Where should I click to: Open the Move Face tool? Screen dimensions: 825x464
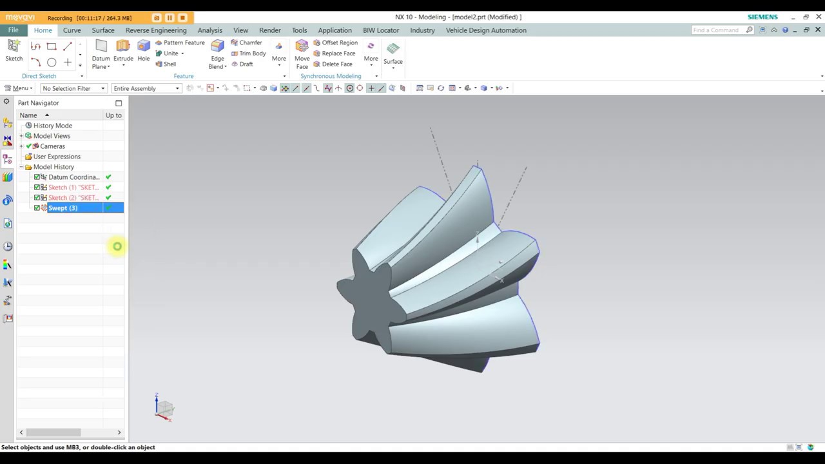(x=302, y=54)
